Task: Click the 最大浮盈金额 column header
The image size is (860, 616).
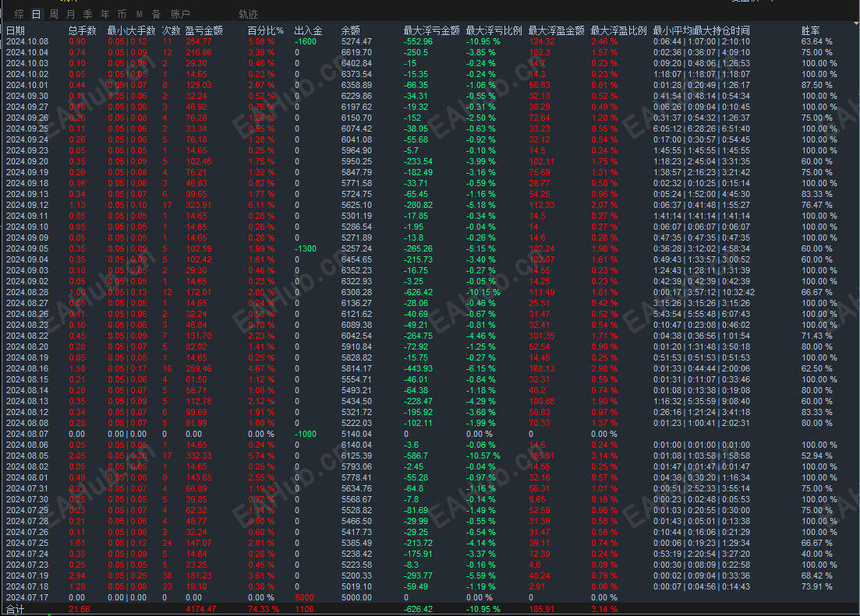Action: click(x=556, y=30)
